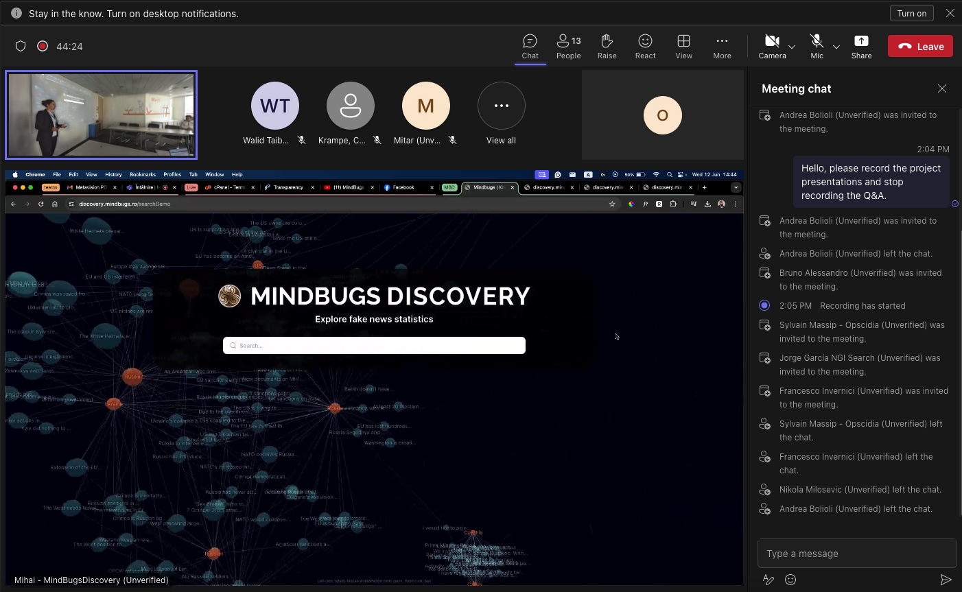Send the chat message

point(946,580)
